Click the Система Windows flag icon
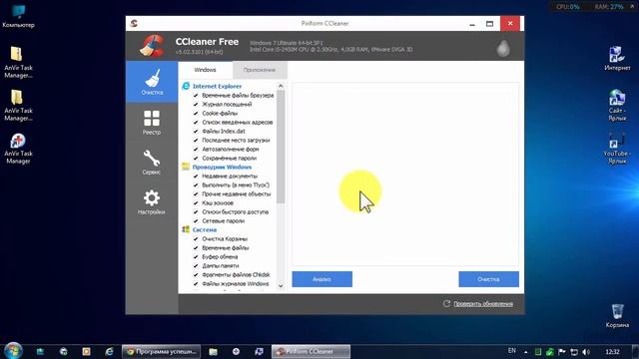Viewport: 639px width, 359px height. 186,229
